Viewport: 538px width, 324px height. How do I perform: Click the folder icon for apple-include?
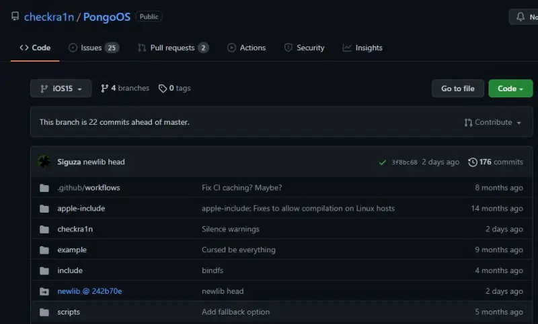pyautogui.click(x=44, y=209)
